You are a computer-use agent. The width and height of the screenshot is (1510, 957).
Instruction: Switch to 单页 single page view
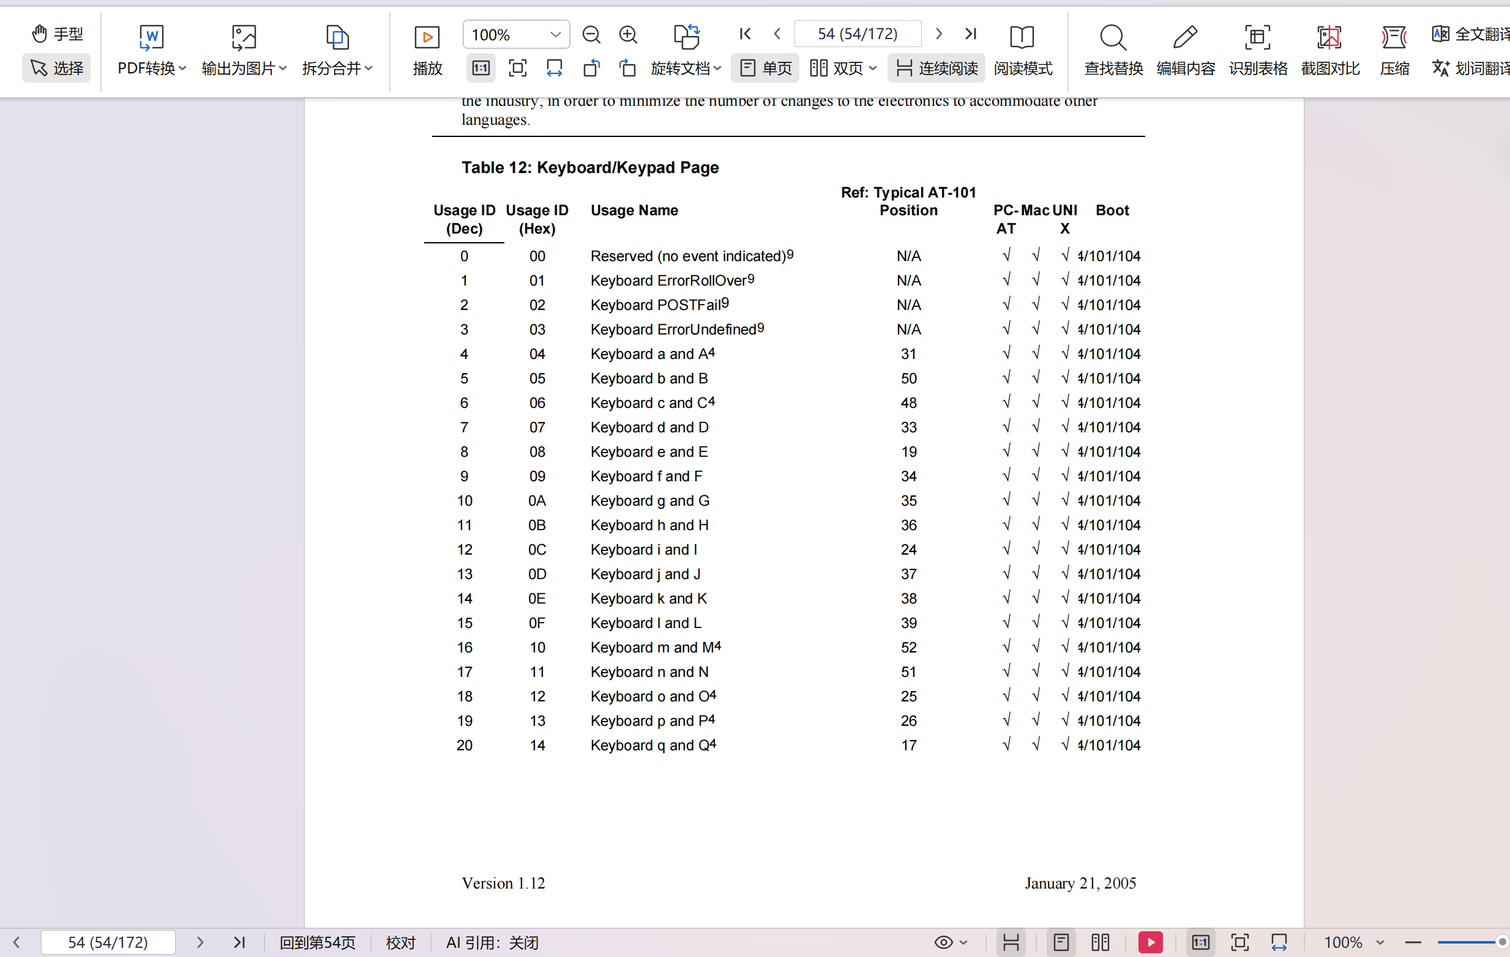[766, 68]
